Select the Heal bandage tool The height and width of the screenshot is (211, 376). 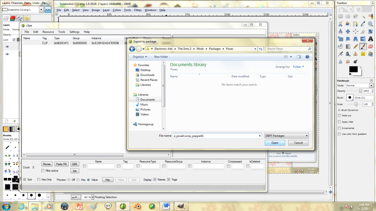(363, 54)
